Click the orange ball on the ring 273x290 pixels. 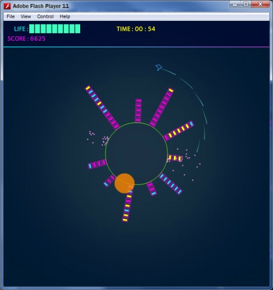click(x=124, y=183)
